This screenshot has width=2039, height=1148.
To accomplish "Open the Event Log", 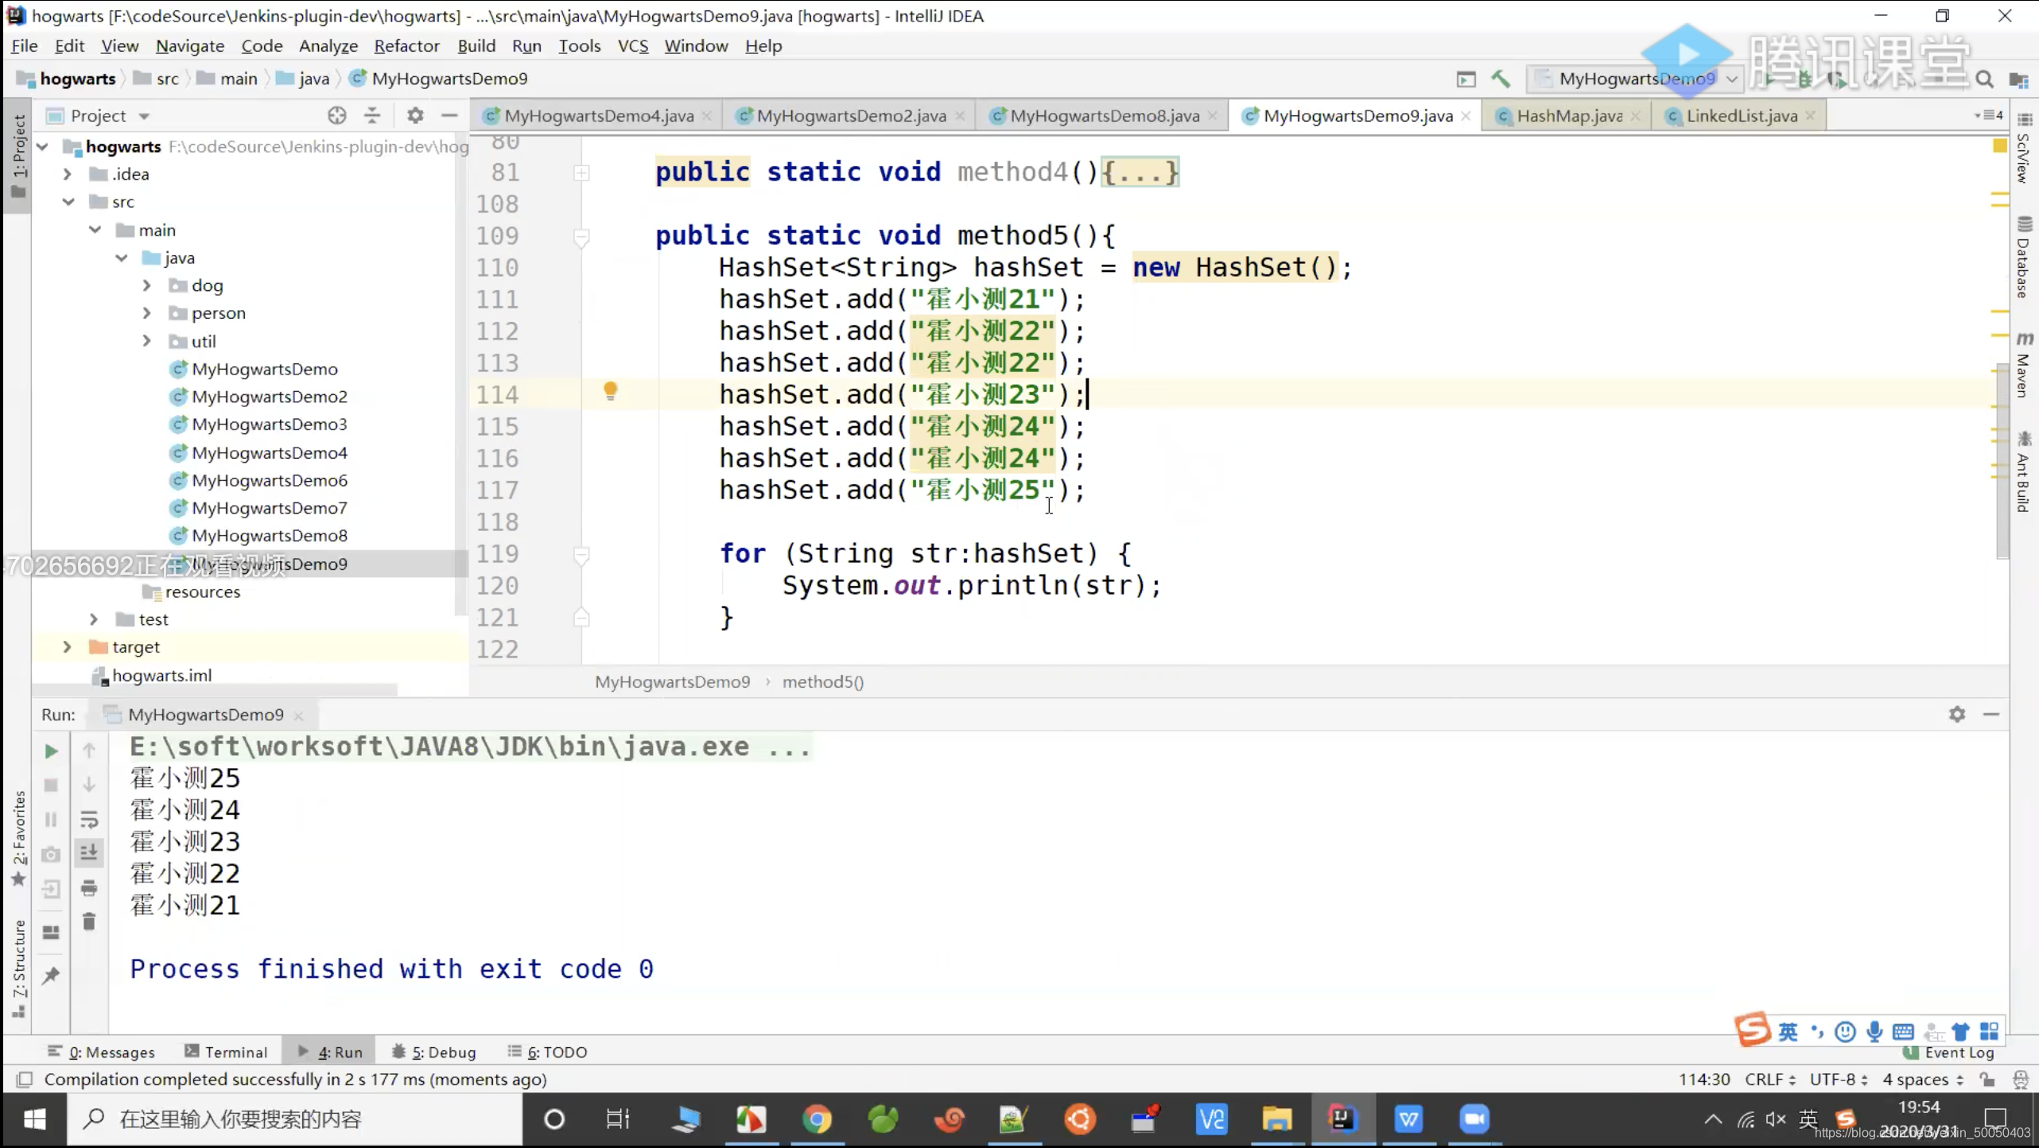I will pos(1948,1053).
